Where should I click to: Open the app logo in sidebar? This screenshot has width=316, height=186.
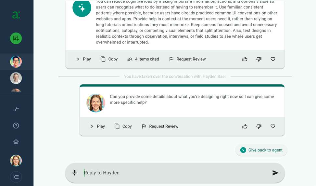16,15
